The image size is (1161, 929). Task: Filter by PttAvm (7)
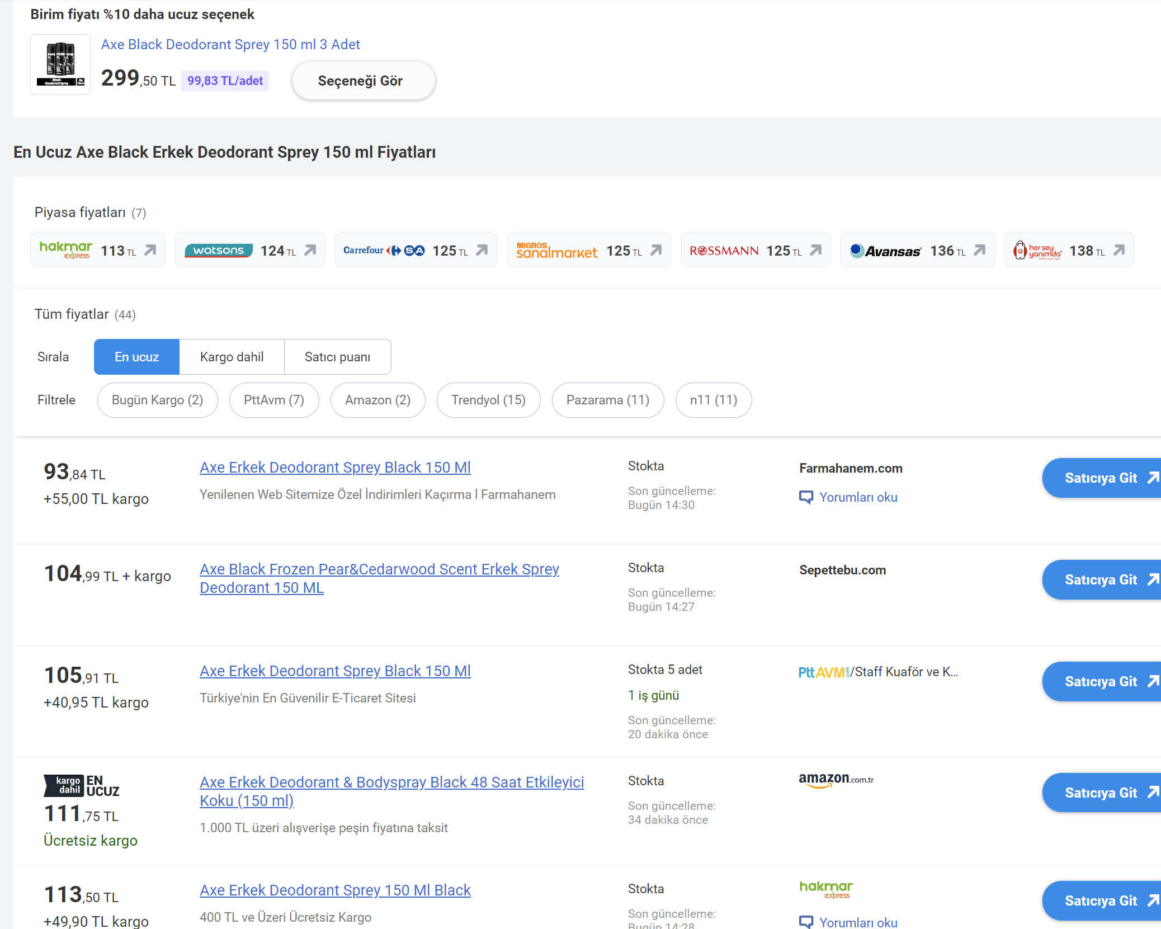tap(274, 400)
